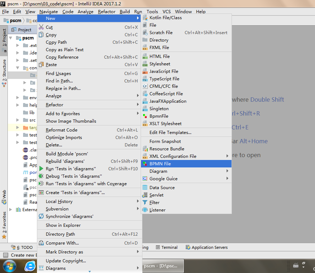Open the Diagram submenu
The width and height of the screenshot is (315, 273).
(186, 171)
